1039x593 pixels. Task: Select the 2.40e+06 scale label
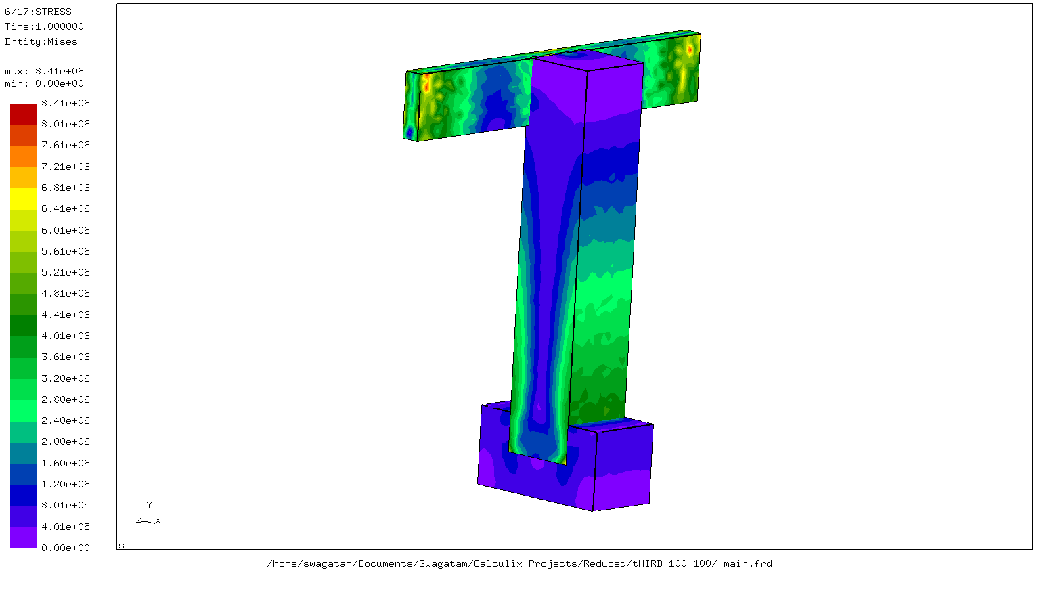click(x=66, y=420)
